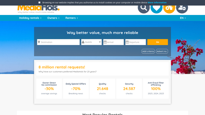Click the Advert no. button
This screenshot has width=205, height=115.
pyautogui.click(x=162, y=51)
